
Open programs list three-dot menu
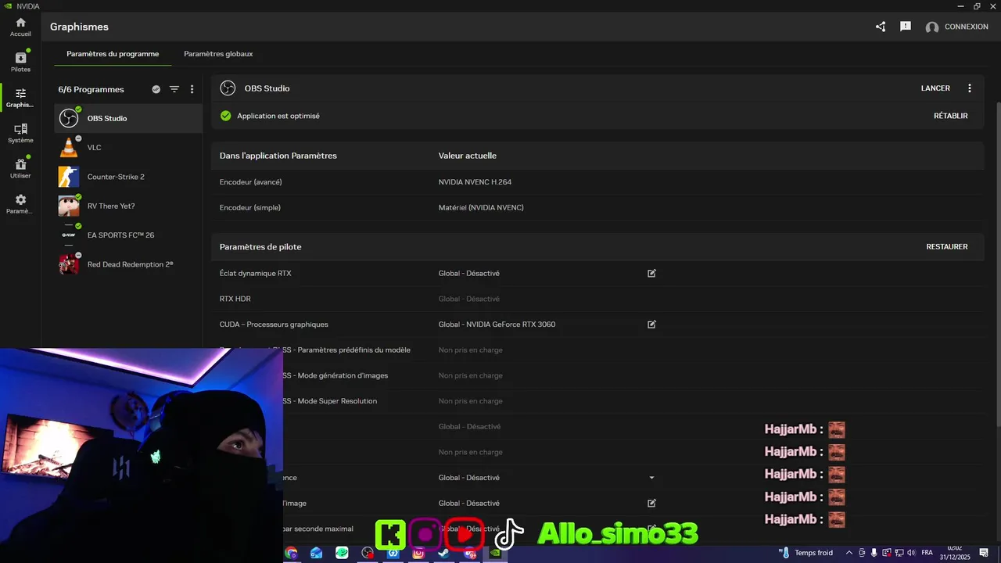(x=192, y=89)
